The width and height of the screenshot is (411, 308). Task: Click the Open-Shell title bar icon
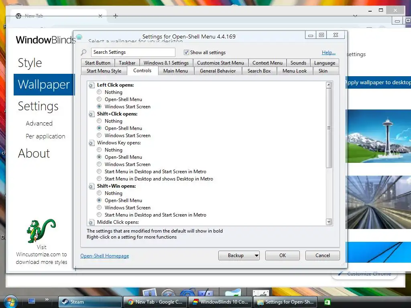click(79, 37)
